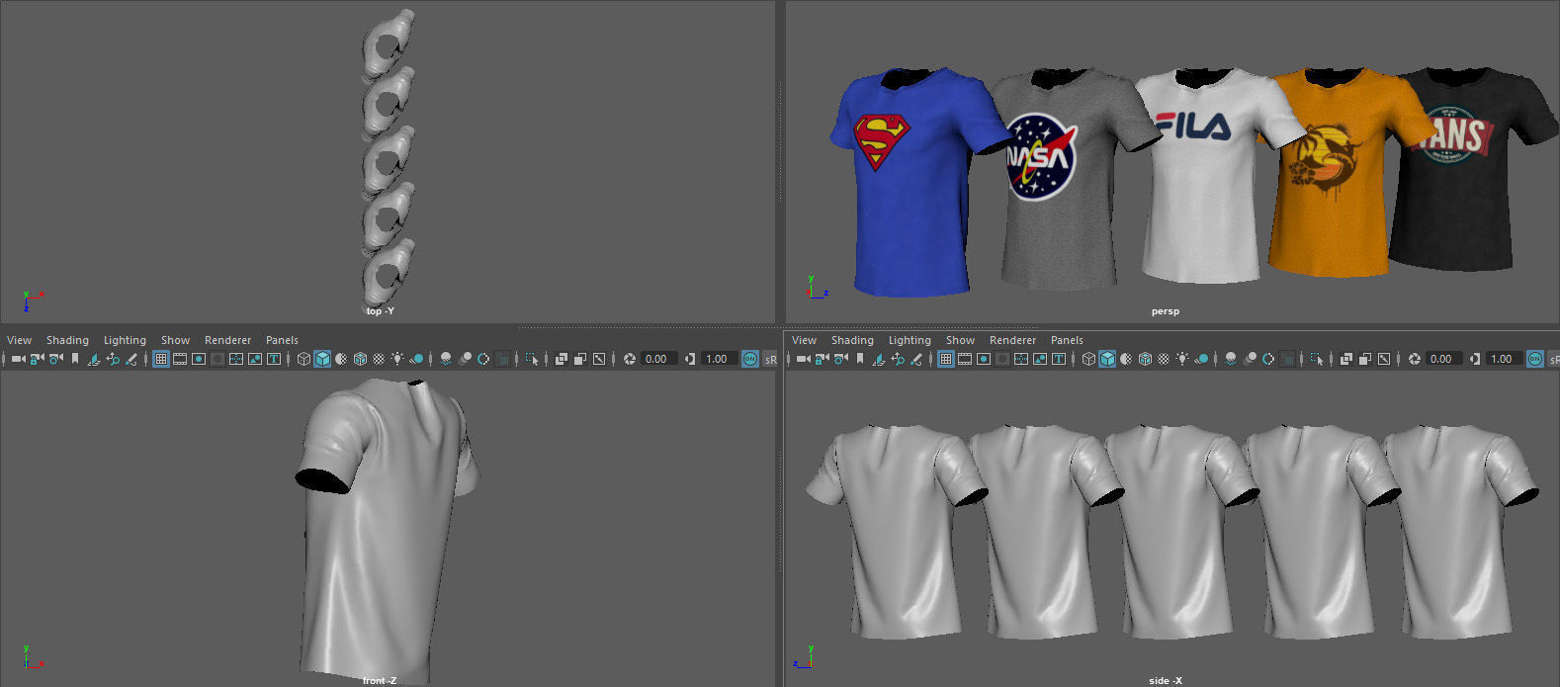Image resolution: width=1560 pixels, height=687 pixels.
Task: Open Camera Attributes icon in front -Z panel
Action: [x=55, y=359]
